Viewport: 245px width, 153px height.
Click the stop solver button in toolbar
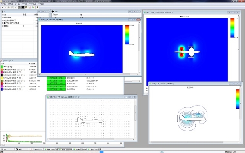(x=2, y=7)
